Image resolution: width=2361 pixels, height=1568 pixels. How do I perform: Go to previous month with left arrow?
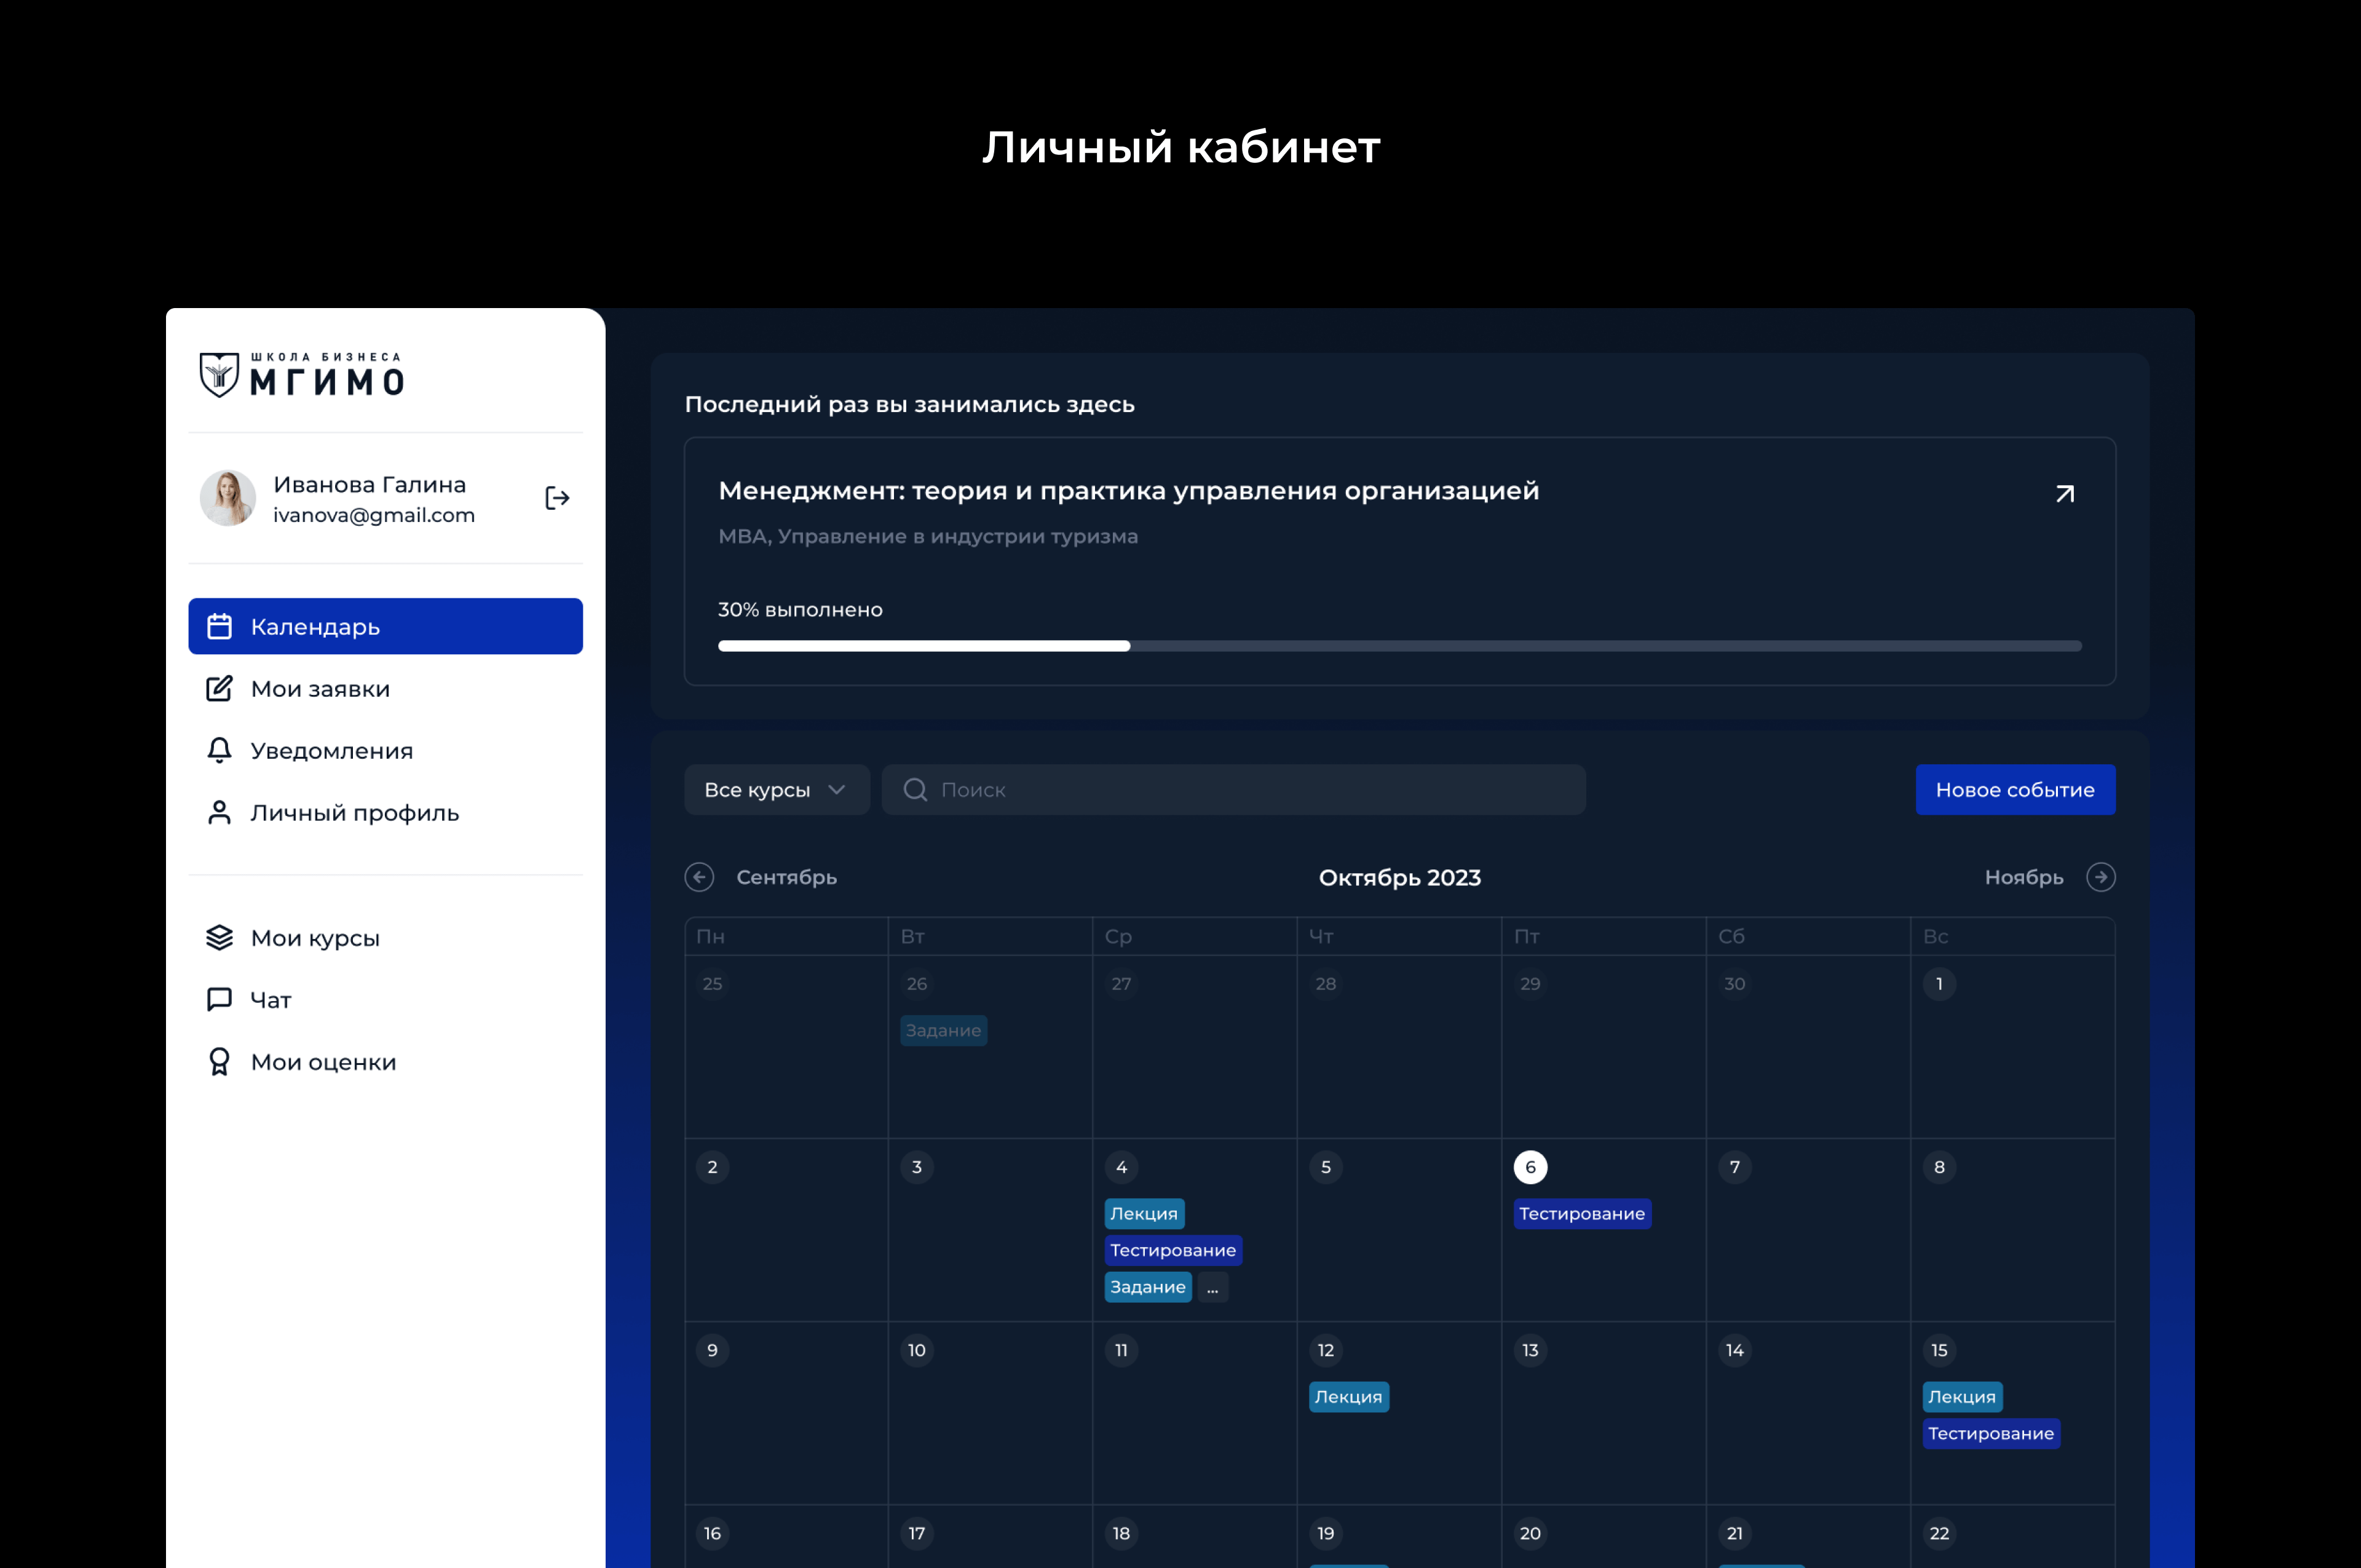pyautogui.click(x=699, y=877)
